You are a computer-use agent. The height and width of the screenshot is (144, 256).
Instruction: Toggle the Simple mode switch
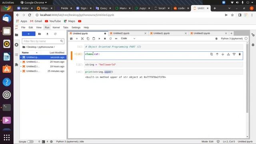30,142
